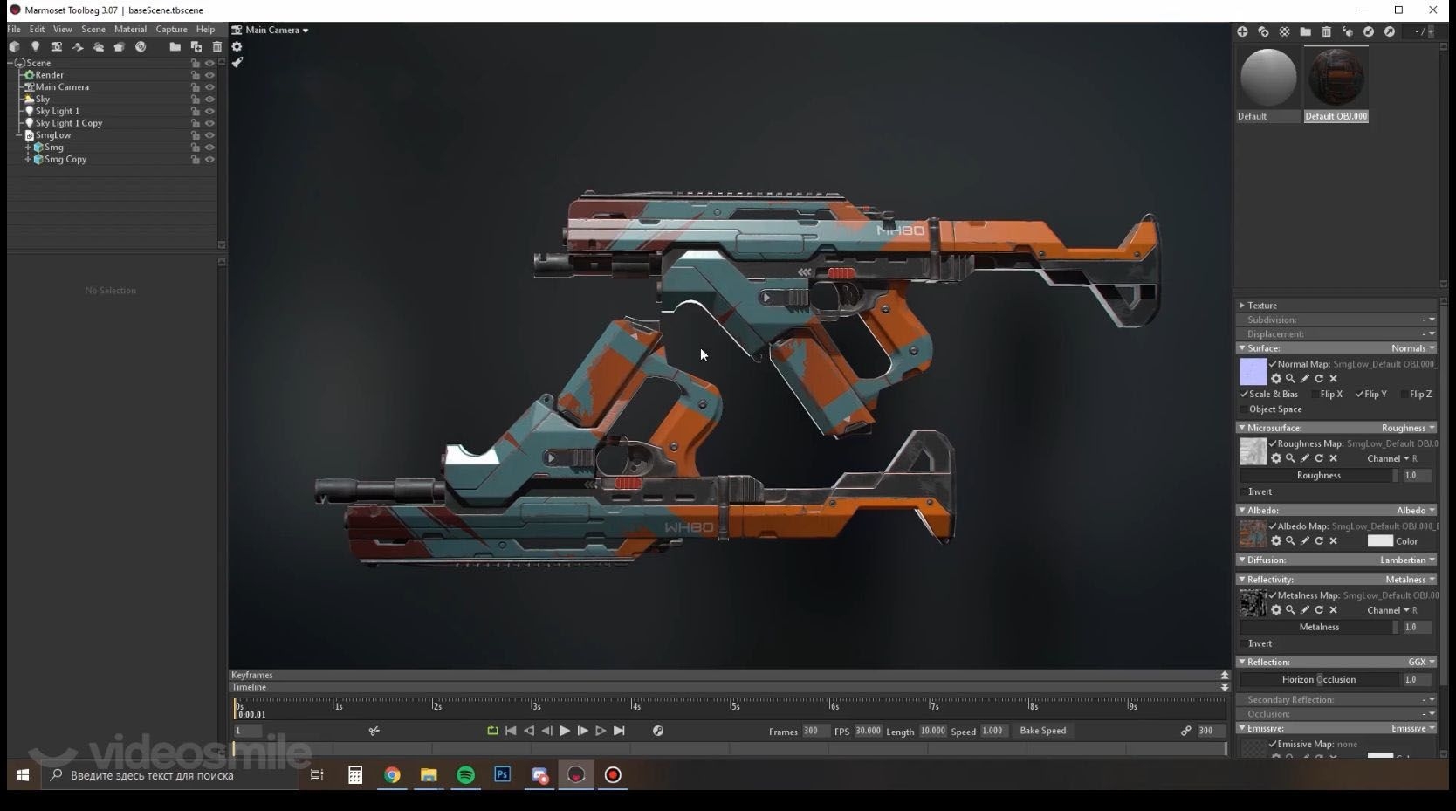
Task: Disable the Flip Y checkbox
Action: 1360,395
